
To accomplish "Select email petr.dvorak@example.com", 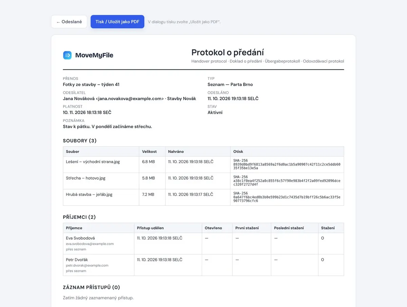I will tap(87, 265).
